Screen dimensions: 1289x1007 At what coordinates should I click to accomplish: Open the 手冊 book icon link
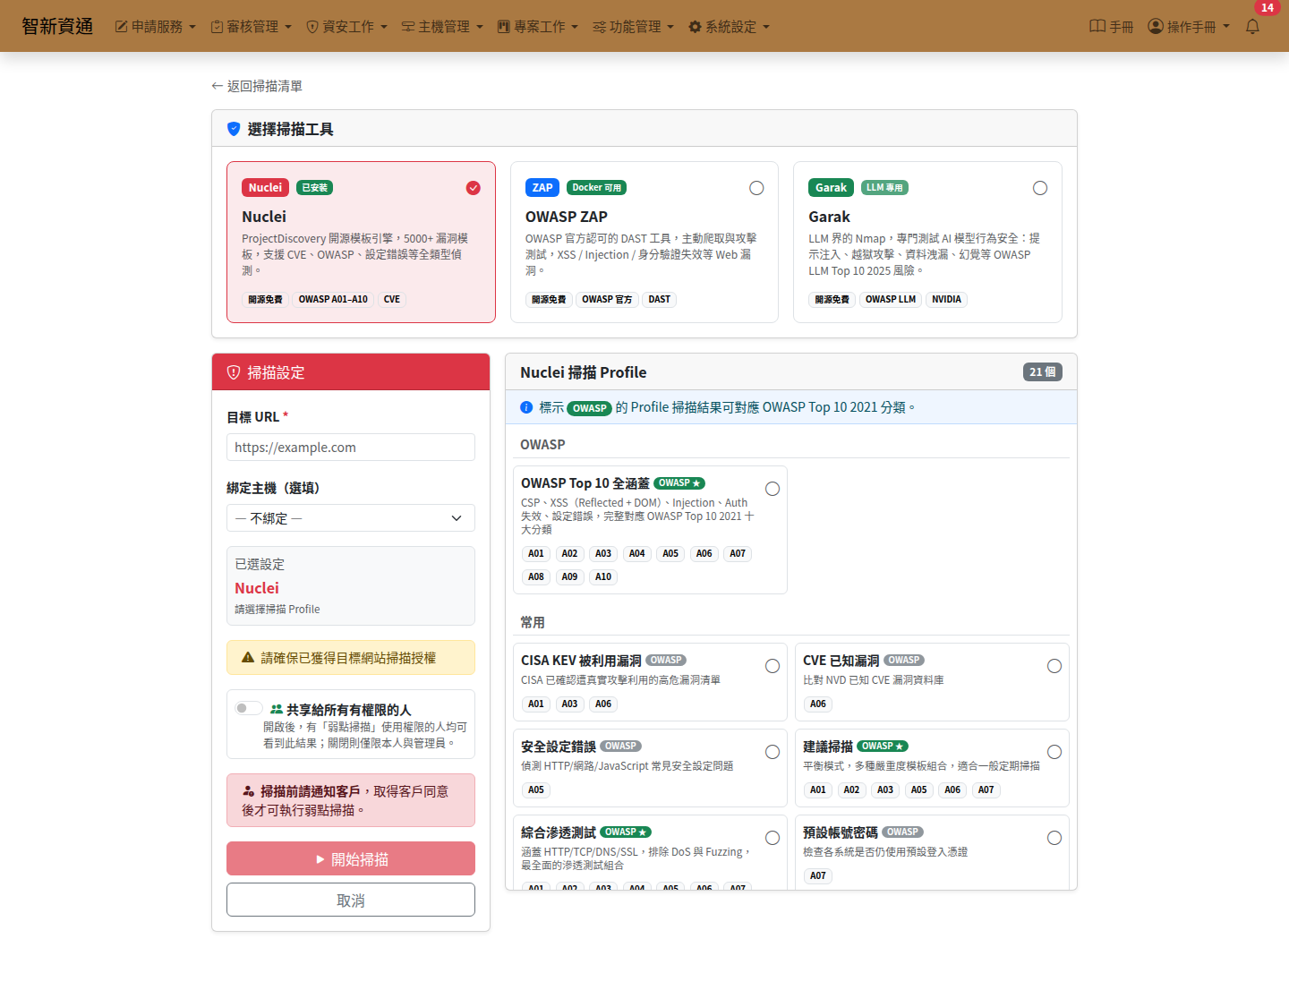(1097, 27)
